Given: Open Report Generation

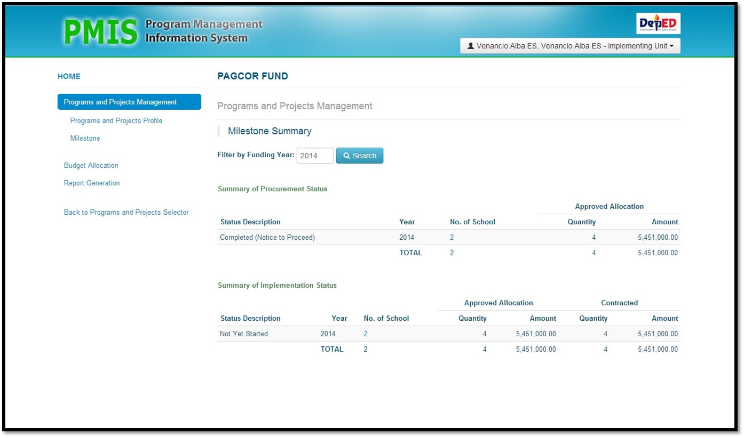Looking at the screenshot, I should (x=92, y=183).
